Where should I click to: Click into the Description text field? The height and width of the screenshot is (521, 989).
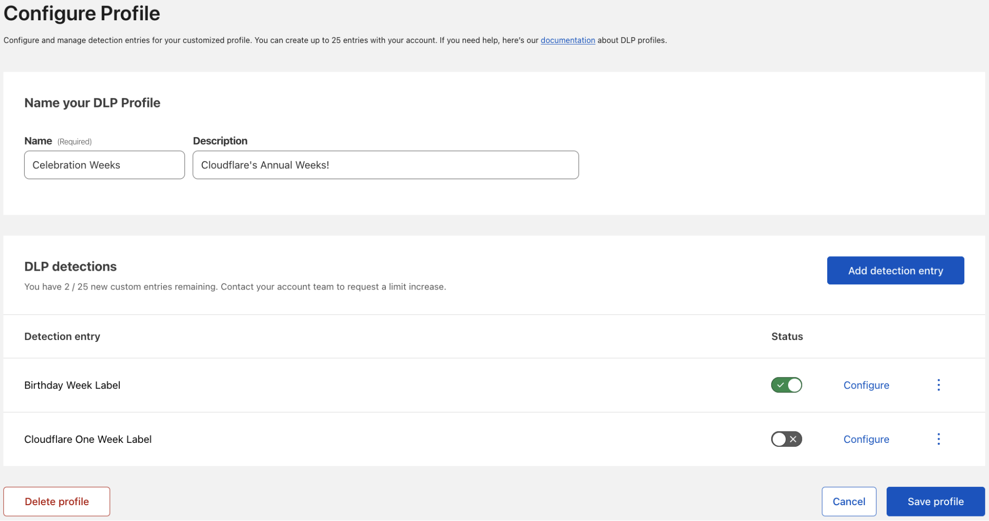tap(385, 165)
